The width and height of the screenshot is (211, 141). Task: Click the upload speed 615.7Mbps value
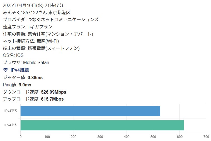click(x=52, y=99)
